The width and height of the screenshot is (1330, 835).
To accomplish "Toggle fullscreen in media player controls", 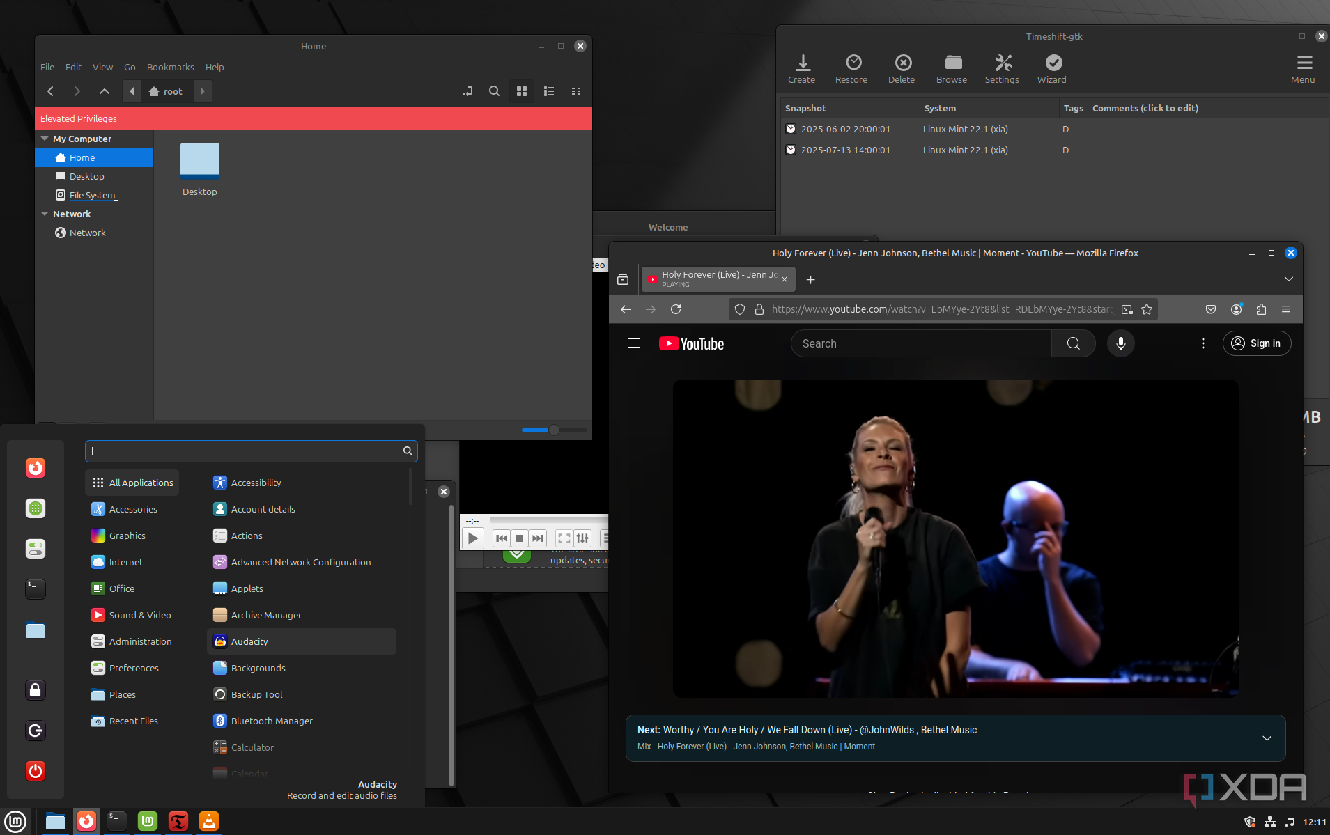I will pyautogui.click(x=564, y=538).
